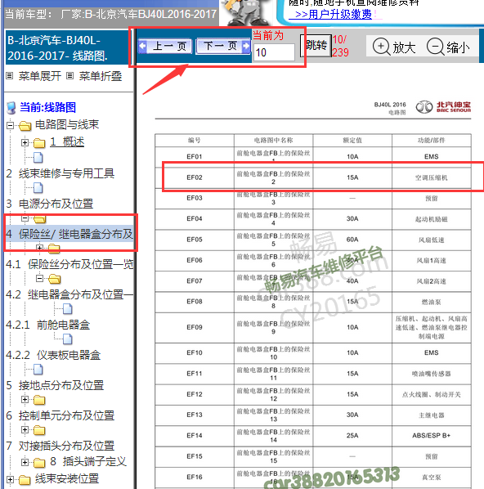Expand node below 5 接地点分布及位置
Viewport: 484px width, 489px height.
point(25,400)
